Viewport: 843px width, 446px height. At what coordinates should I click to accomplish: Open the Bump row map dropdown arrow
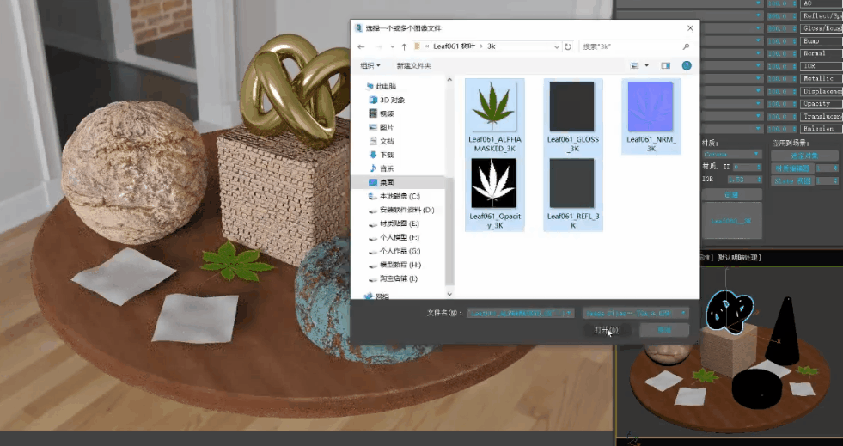pyautogui.click(x=759, y=41)
